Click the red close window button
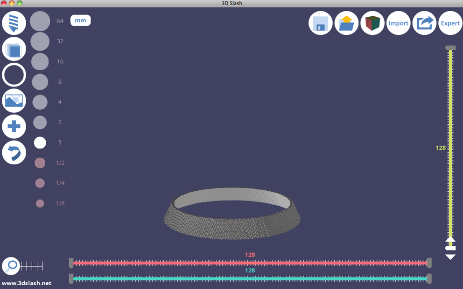Image resolution: width=463 pixels, height=289 pixels. click(4, 3)
